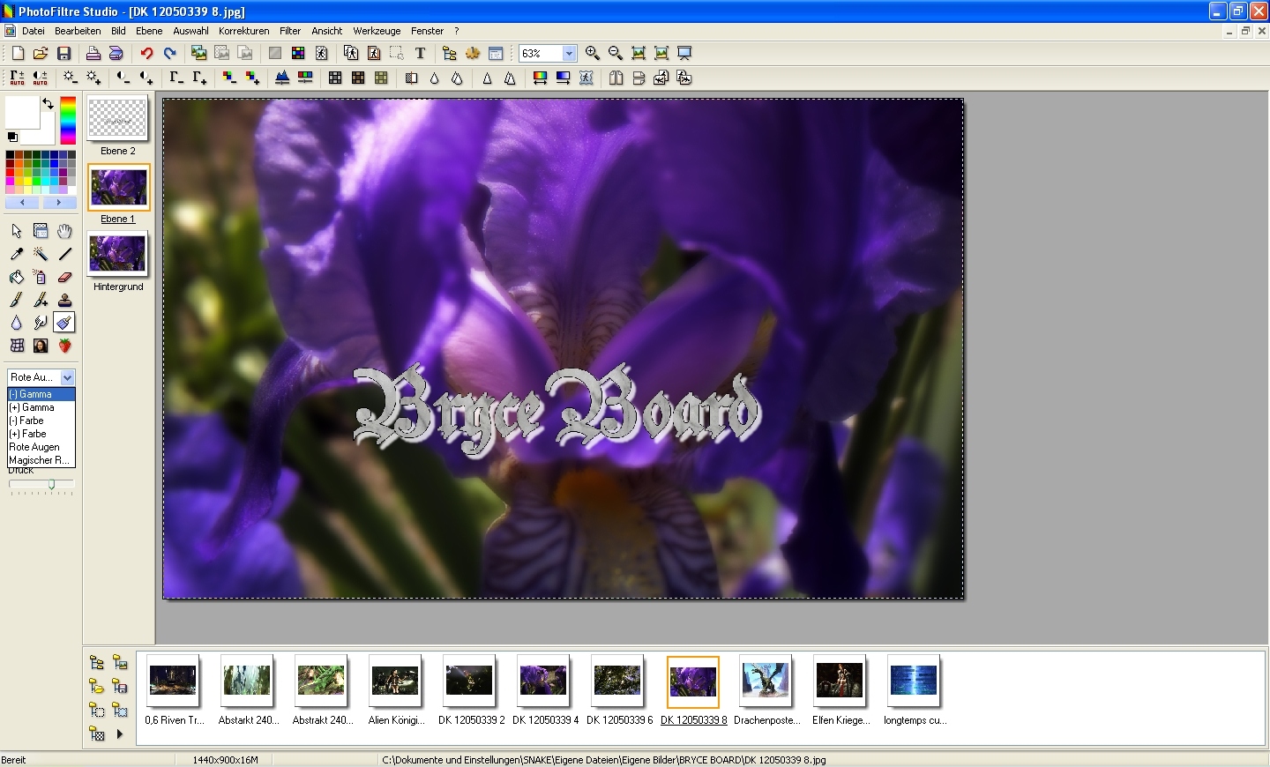The width and height of the screenshot is (1270, 767).
Task: Click the Brightness plus icon
Action: [93, 78]
